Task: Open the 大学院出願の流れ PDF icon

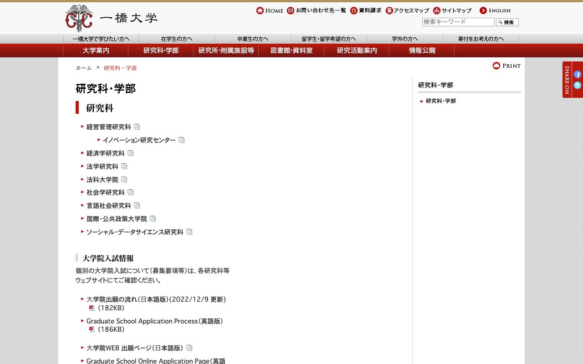Action: (92, 308)
